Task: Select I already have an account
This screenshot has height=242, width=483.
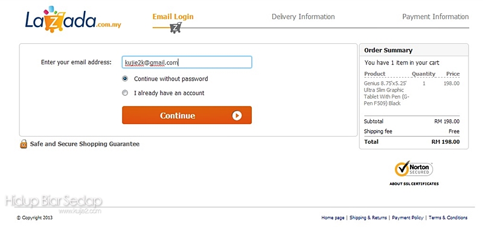Action: tap(125, 93)
